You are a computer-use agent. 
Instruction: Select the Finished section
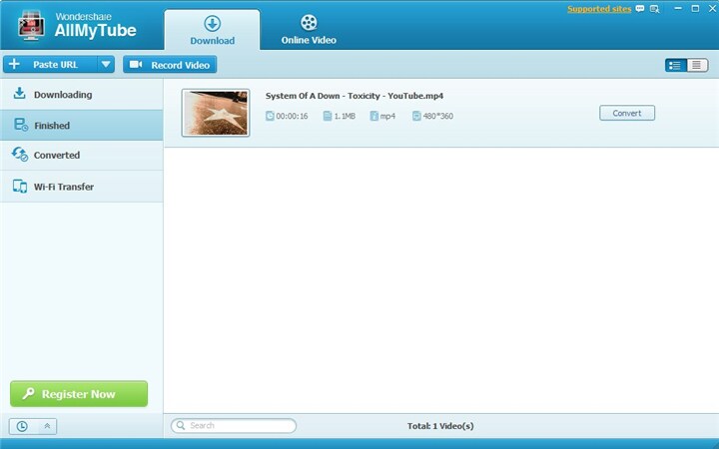coord(82,125)
